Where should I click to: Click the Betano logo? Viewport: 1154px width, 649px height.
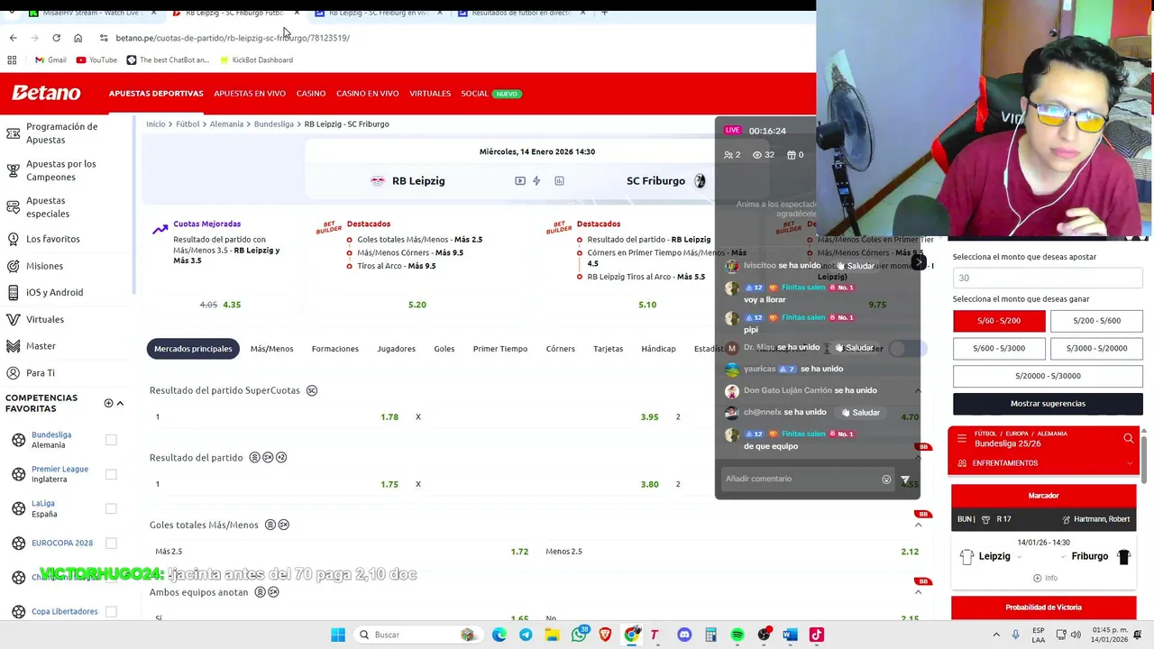click(x=46, y=93)
